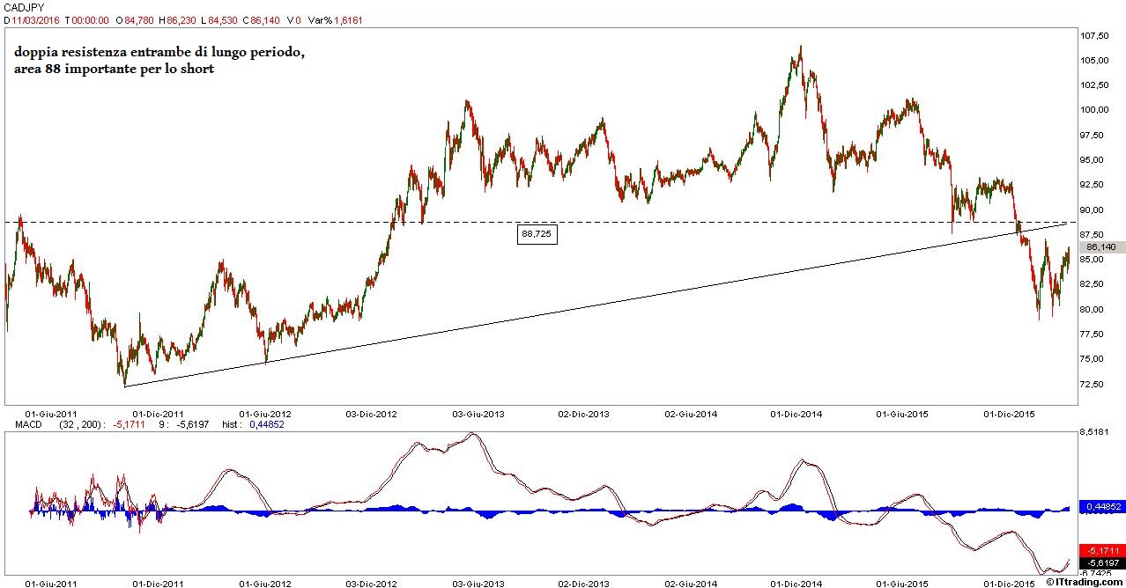Click the red -5,1711 MACD value tag

[1101, 549]
